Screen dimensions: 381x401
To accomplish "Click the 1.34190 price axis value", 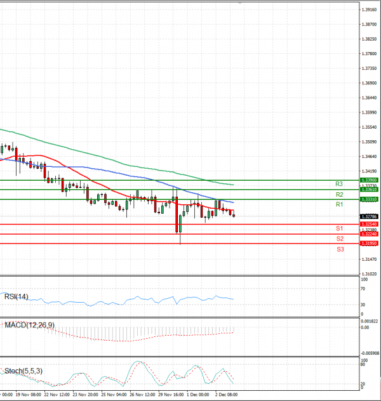I will (x=369, y=171).
